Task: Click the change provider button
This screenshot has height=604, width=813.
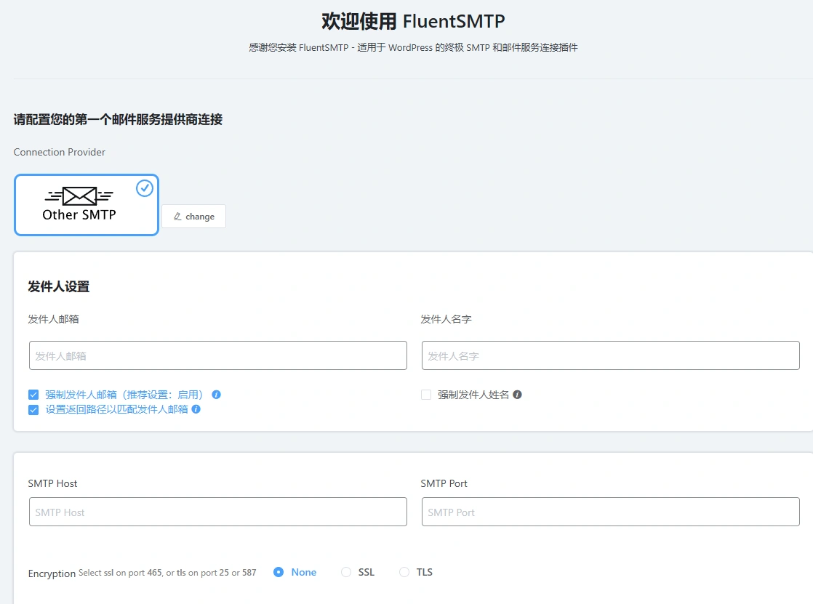Action: pyautogui.click(x=193, y=216)
